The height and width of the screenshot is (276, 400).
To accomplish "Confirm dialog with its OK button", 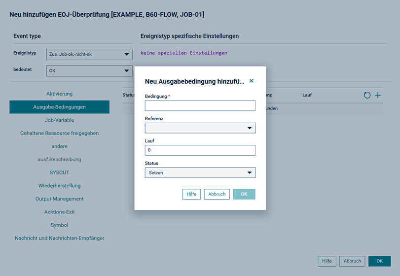I will pyautogui.click(x=244, y=194).
